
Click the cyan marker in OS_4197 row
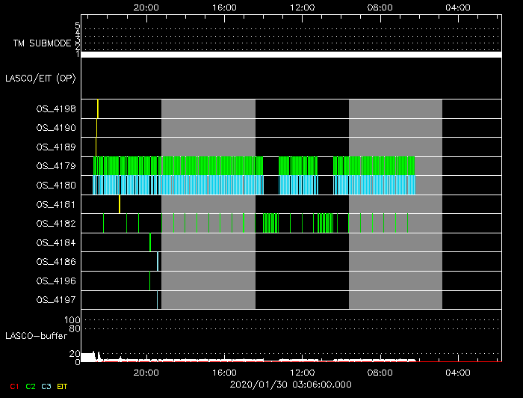[158, 299]
